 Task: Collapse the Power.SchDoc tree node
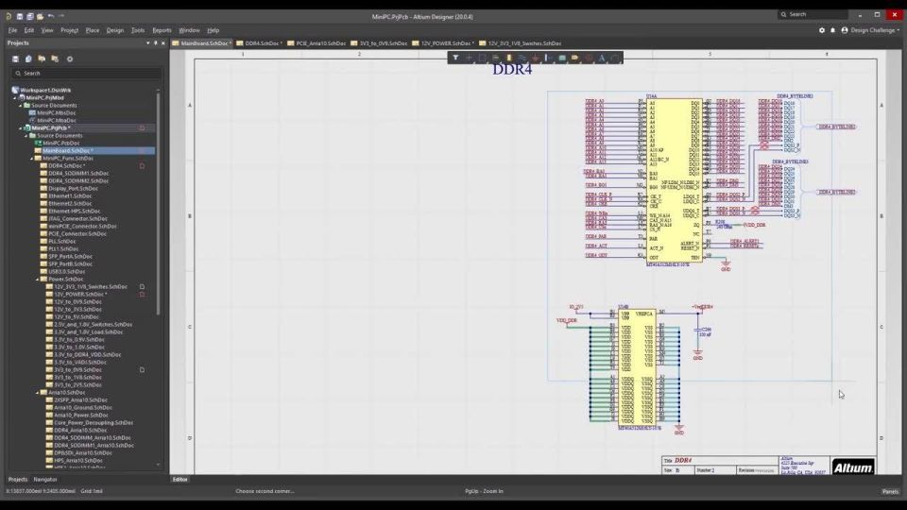(38, 279)
